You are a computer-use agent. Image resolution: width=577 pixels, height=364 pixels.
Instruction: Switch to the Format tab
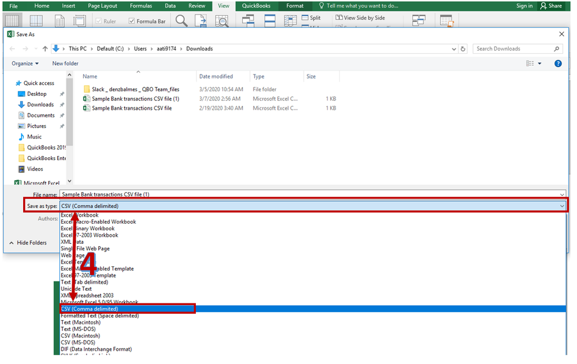(x=295, y=6)
